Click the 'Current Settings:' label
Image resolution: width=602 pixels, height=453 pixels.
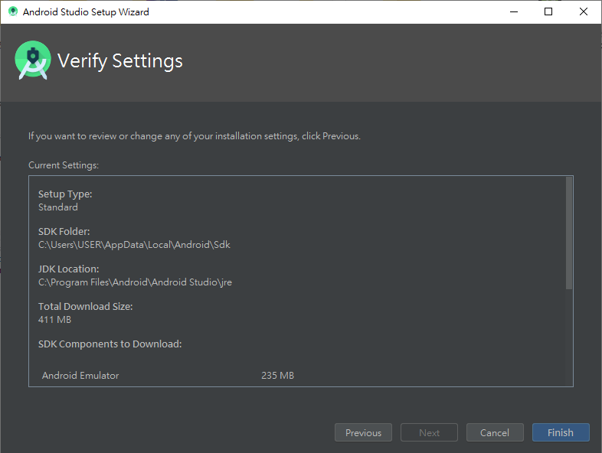click(64, 165)
